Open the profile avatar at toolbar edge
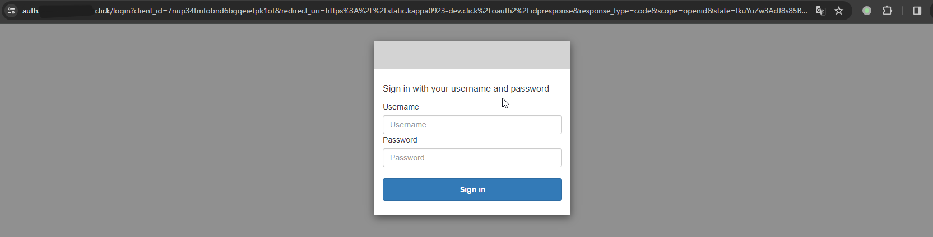This screenshot has height=237, width=933. coord(931,11)
